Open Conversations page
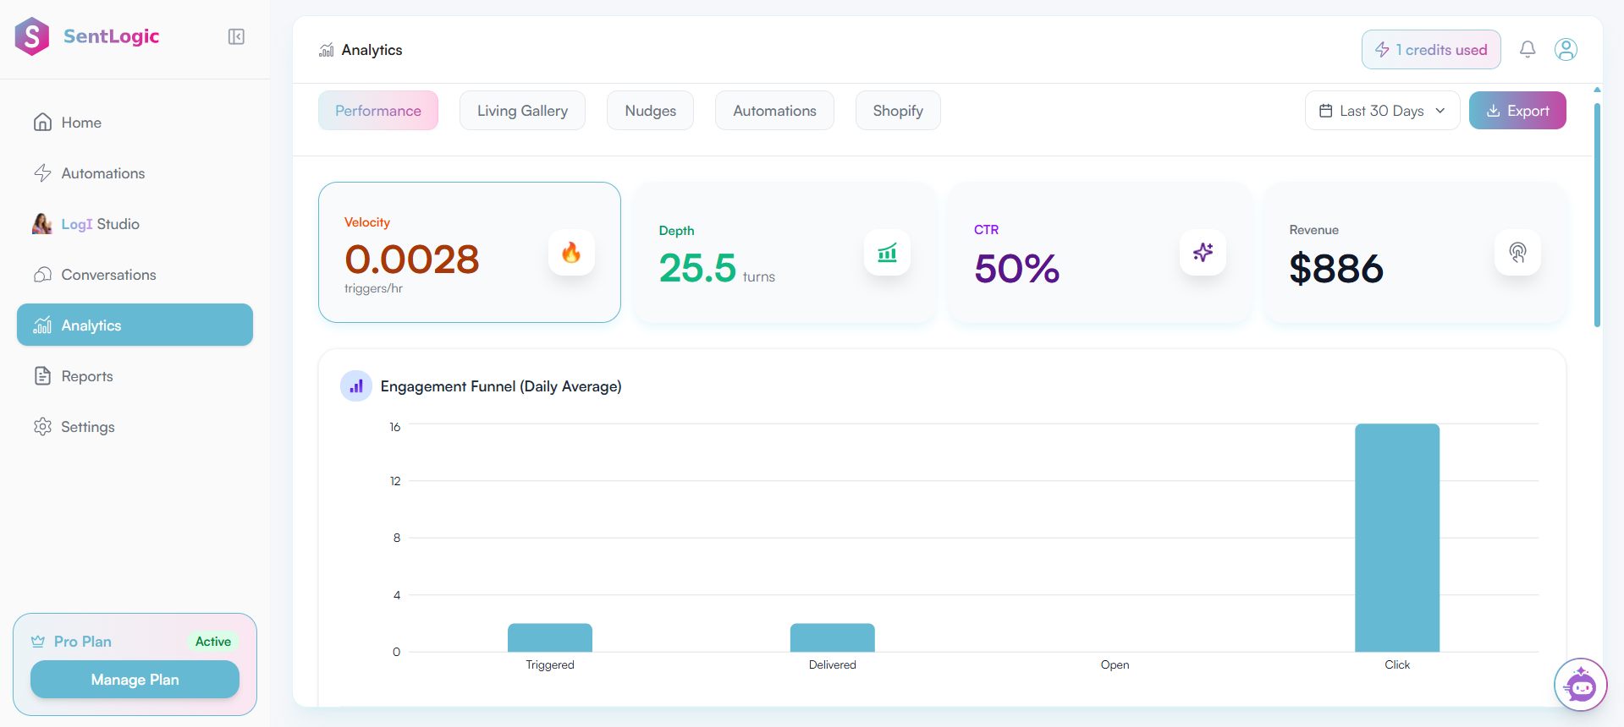 (x=135, y=275)
